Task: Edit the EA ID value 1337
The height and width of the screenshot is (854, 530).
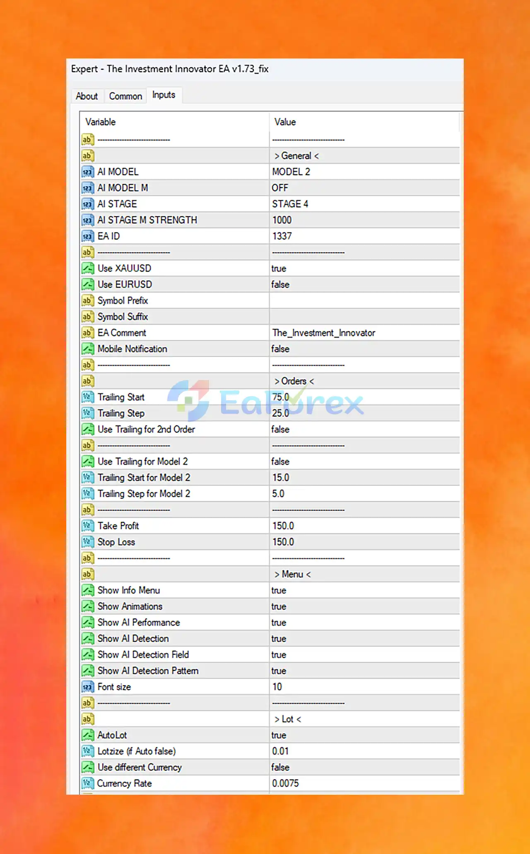Action: (x=364, y=236)
